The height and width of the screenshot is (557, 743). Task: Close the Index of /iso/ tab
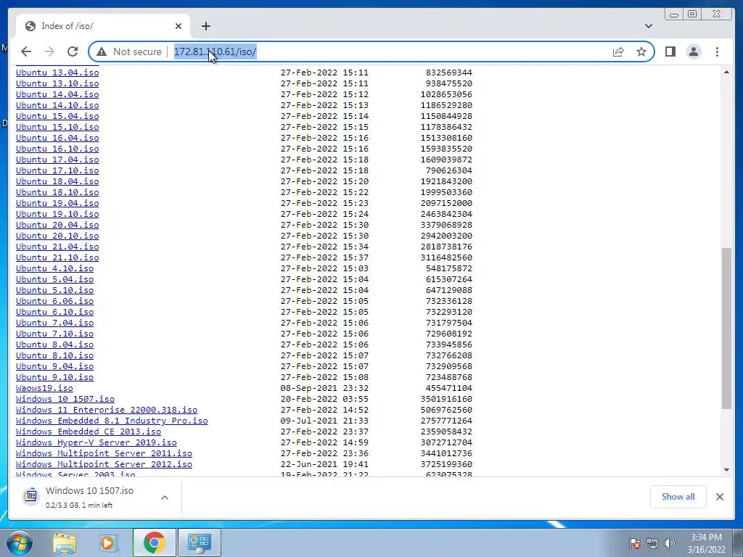click(178, 26)
